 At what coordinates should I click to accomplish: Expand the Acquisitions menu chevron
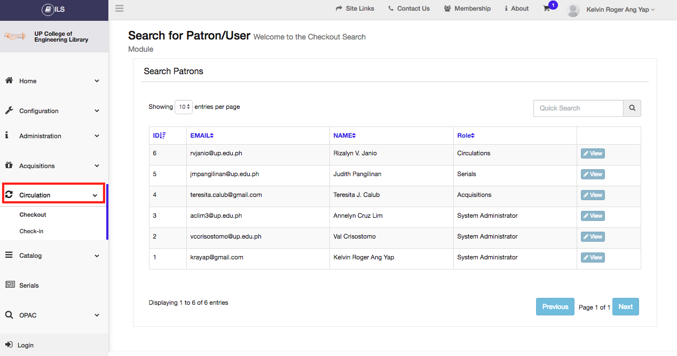[x=97, y=166]
